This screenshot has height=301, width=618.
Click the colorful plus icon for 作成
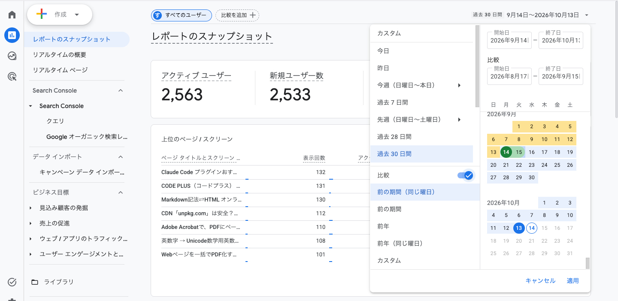(x=42, y=14)
